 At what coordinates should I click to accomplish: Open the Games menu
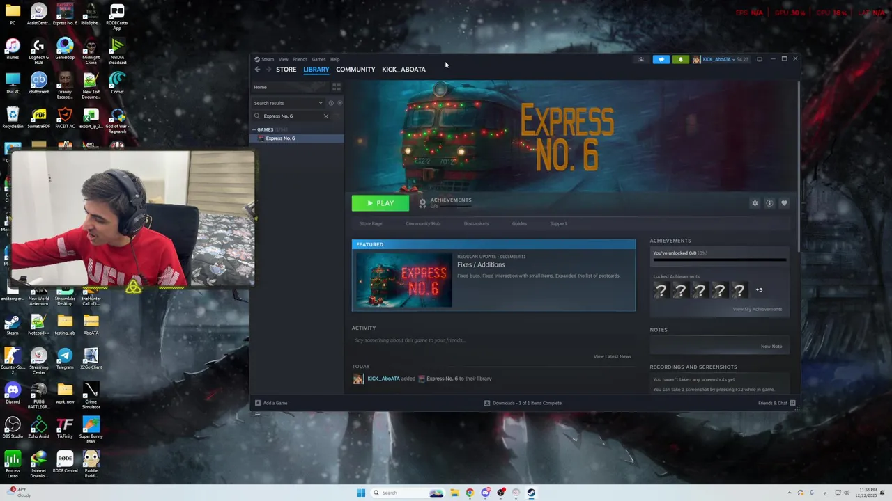point(318,59)
